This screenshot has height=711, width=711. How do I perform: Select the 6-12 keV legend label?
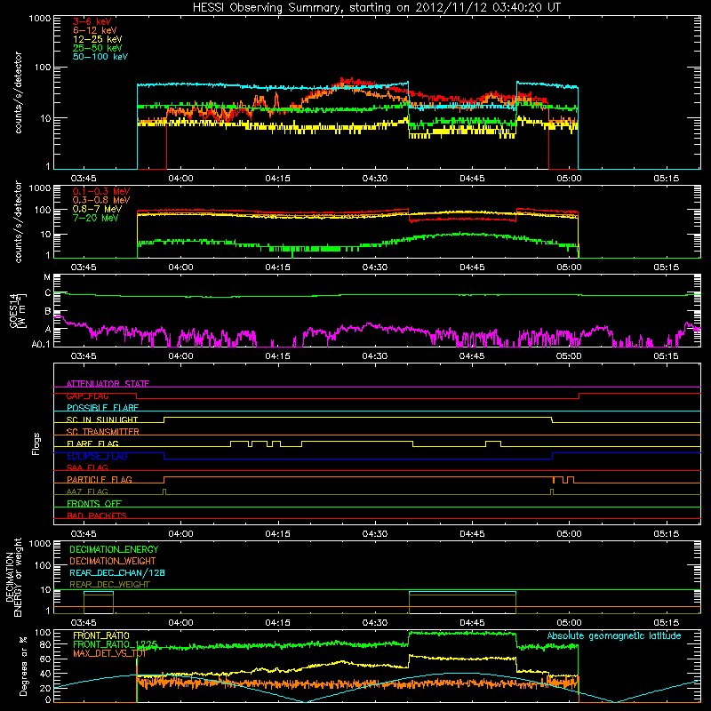[x=95, y=30]
